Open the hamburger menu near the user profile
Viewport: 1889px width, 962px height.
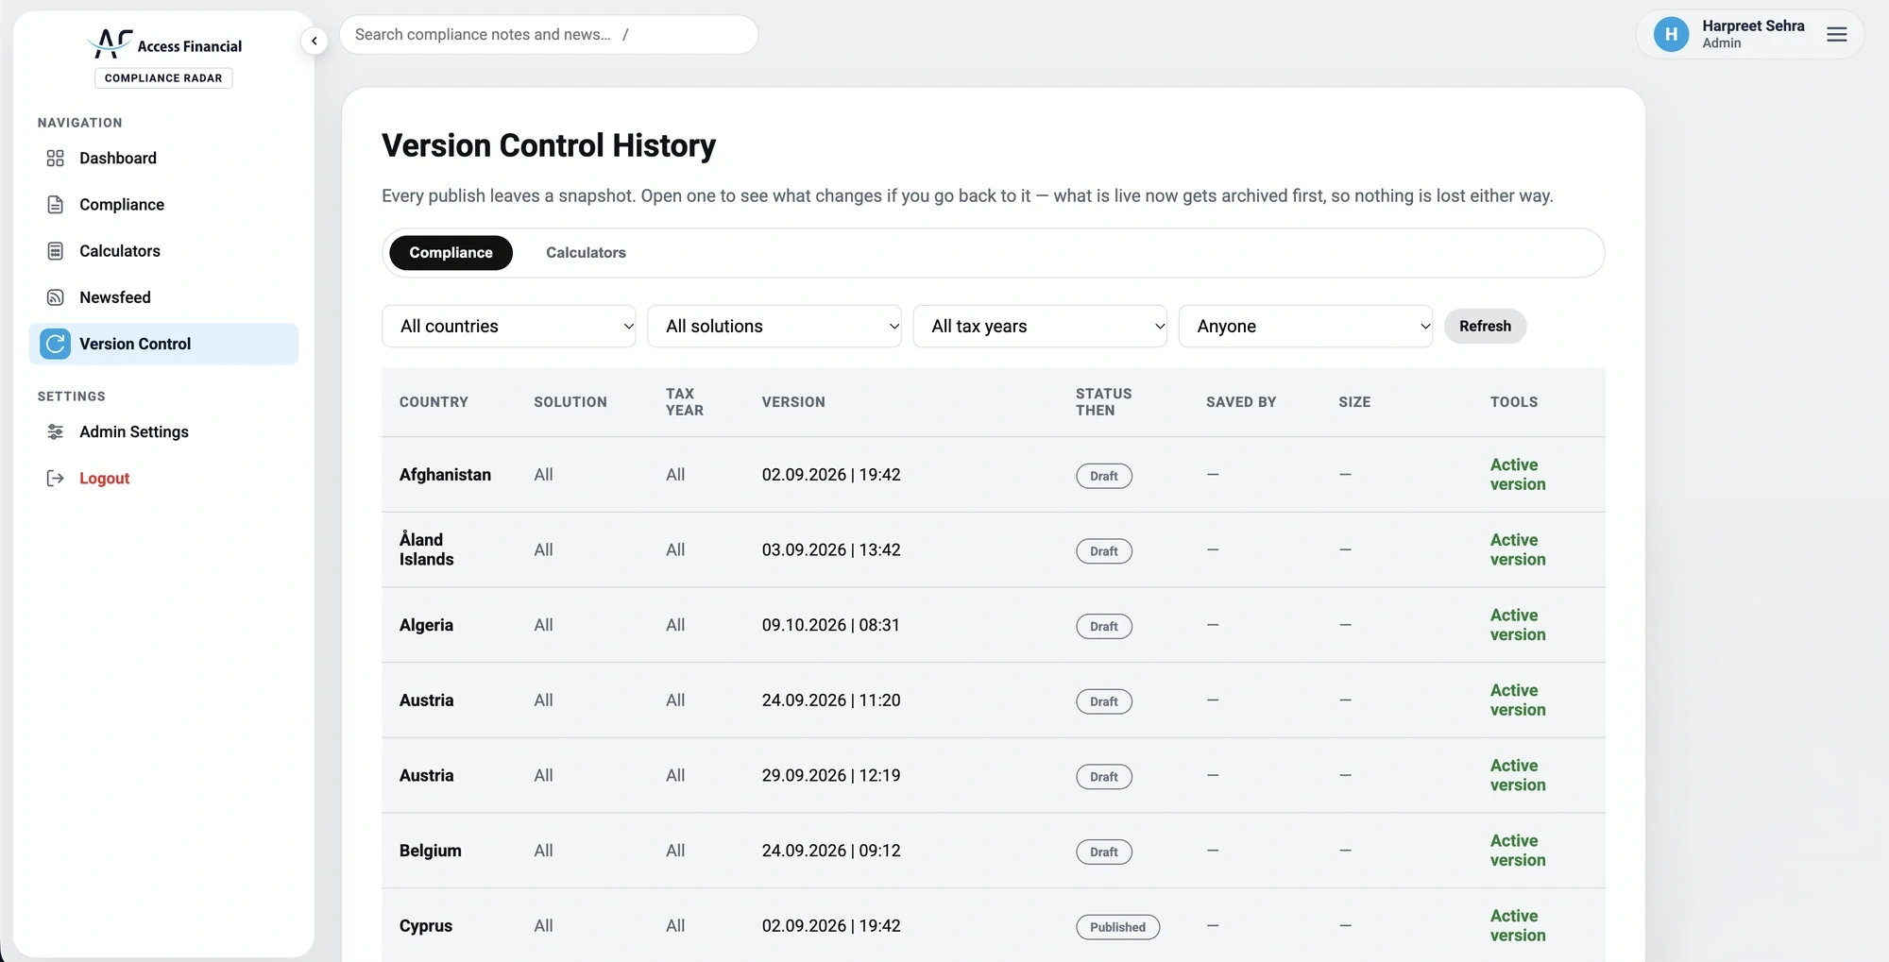(1837, 34)
